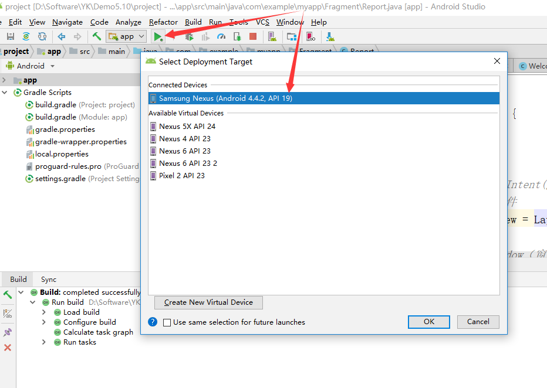Switch to the Sync tab
This screenshot has height=388, width=547.
pos(49,280)
